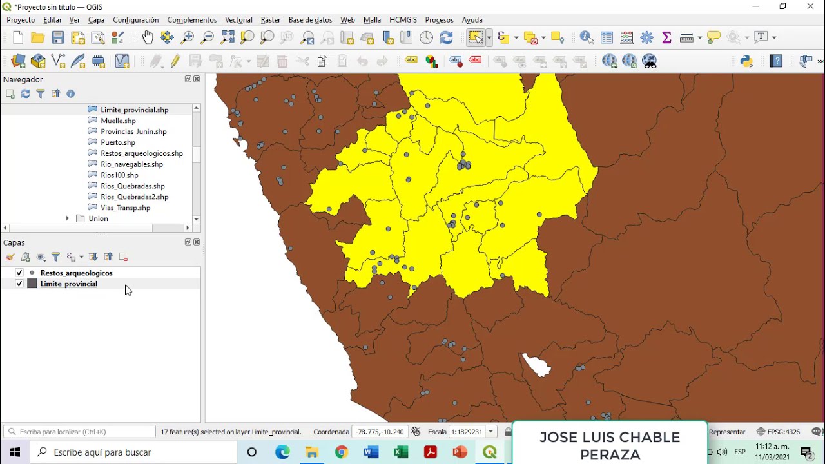Image resolution: width=825 pixels, height=464 pixels.
Task: Open the Vectorial menu
Action: [x=238, y=20]
